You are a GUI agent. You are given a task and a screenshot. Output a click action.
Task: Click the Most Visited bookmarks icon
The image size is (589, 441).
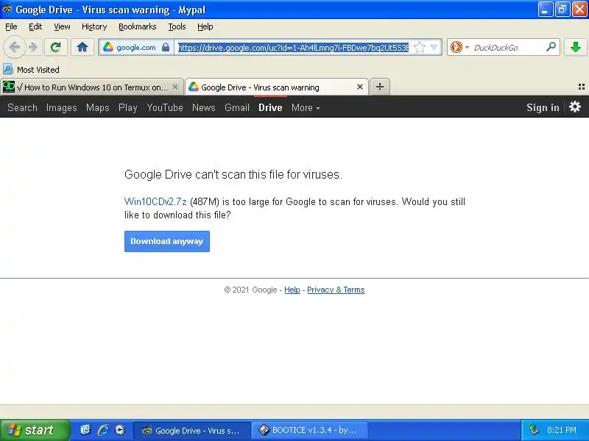click(x=7, y=69)
